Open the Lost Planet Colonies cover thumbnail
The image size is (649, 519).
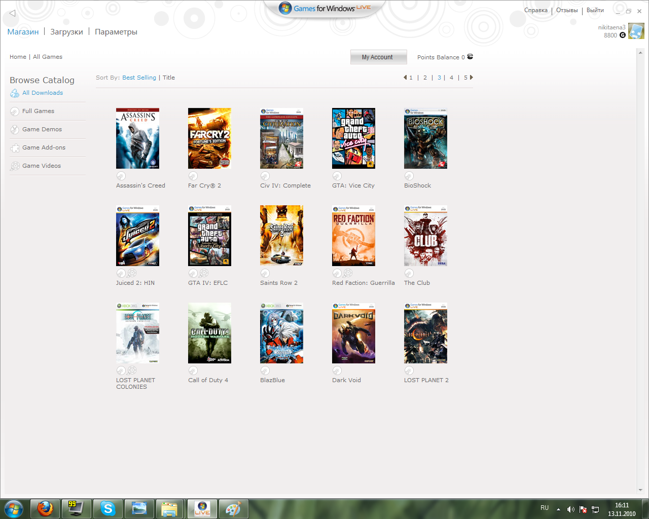(x=137, y=333)
